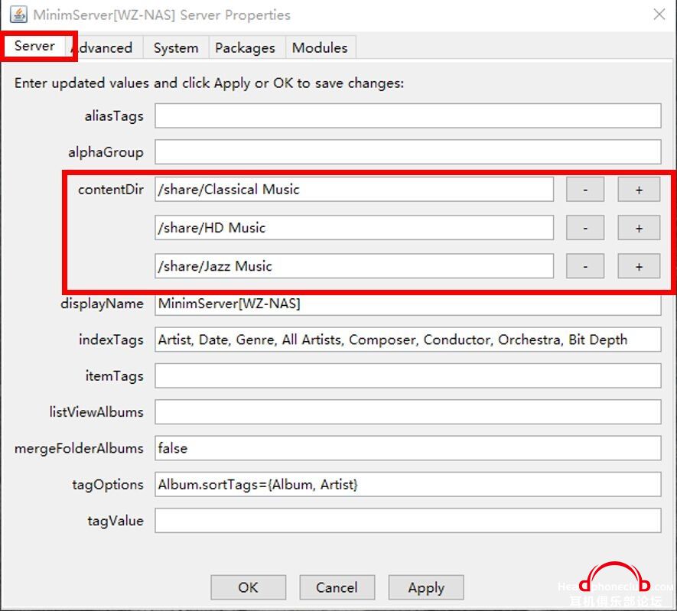The width and height of the screenshot is (677, 611).
Task: Switch to the Server tab
Action: click(x=34, y=46)
